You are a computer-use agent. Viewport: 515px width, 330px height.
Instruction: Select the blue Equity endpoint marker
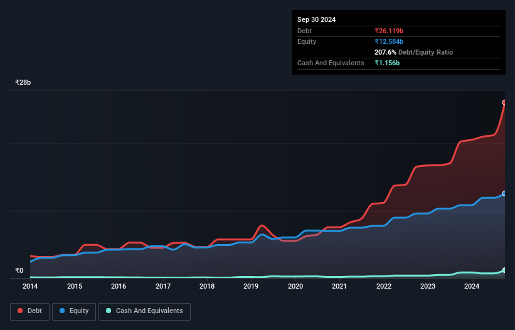point(504,193)
